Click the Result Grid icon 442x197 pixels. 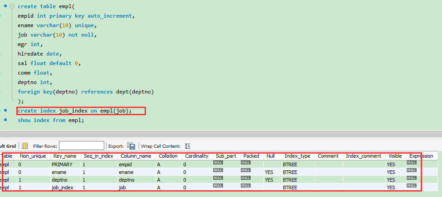[x=25, y=145]
